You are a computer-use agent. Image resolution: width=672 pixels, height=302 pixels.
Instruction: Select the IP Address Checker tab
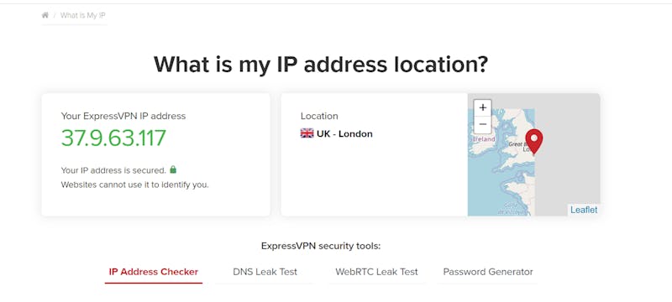[154, 272]
